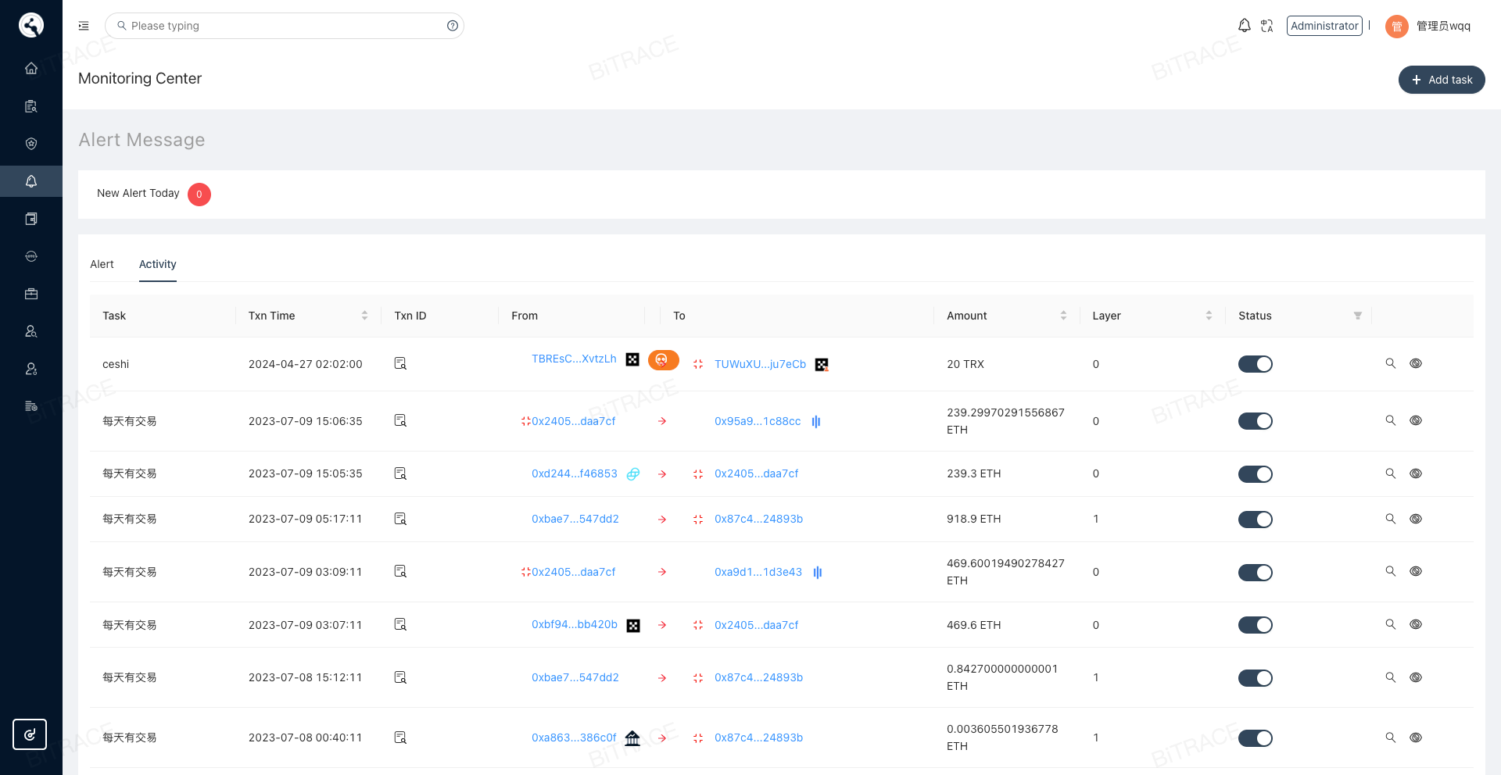Open address link 0xa9d1...1d3e43
The height and width of the screenshot is (775, 1501).
758,572
